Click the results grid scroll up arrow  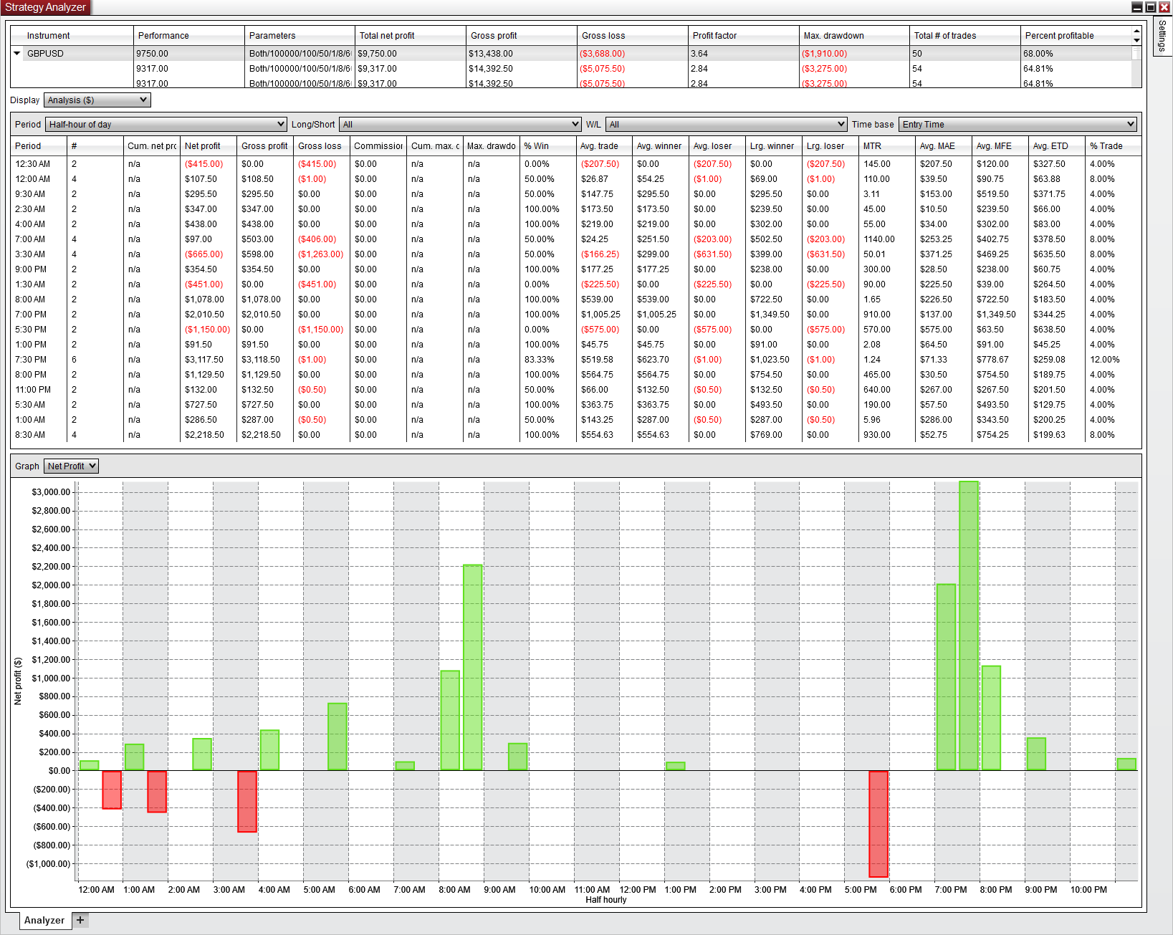(1136, 32)
